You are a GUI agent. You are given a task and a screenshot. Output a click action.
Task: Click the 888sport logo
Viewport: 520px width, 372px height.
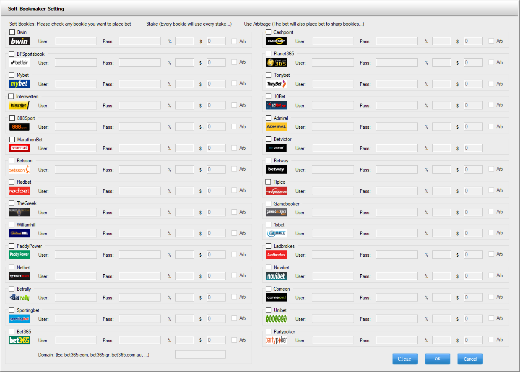tap(19, 127)
